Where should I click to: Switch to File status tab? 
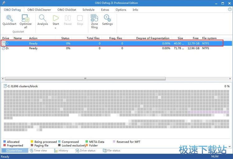pyautogui.click(x=112, y=151)
